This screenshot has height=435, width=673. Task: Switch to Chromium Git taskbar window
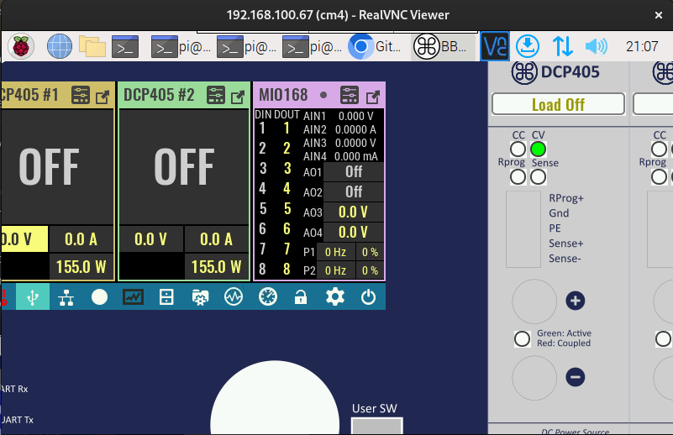pyautogui.click(x=376, y=46)
